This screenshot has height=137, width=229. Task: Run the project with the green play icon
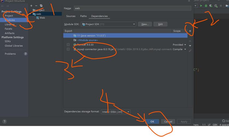coord(201,6)
